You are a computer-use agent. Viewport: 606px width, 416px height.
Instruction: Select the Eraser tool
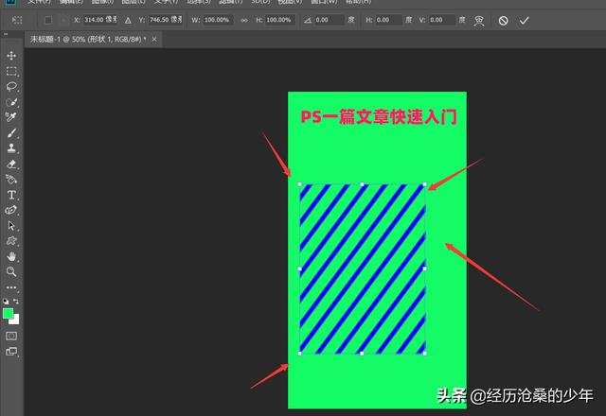(x=11, y=164)
